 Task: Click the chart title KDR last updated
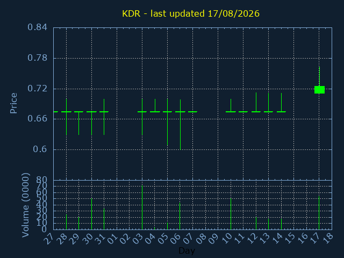[191, 13]
